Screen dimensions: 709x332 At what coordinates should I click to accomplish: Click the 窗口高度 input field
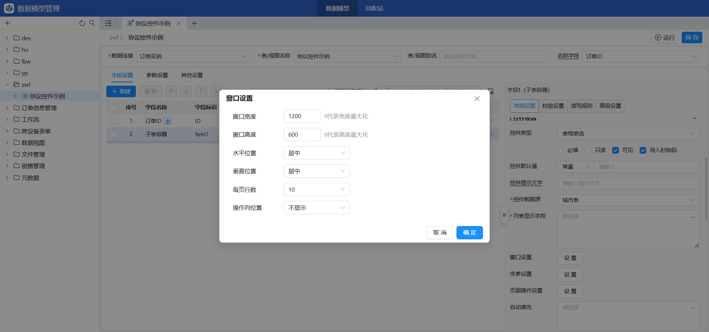coord(302,134)
